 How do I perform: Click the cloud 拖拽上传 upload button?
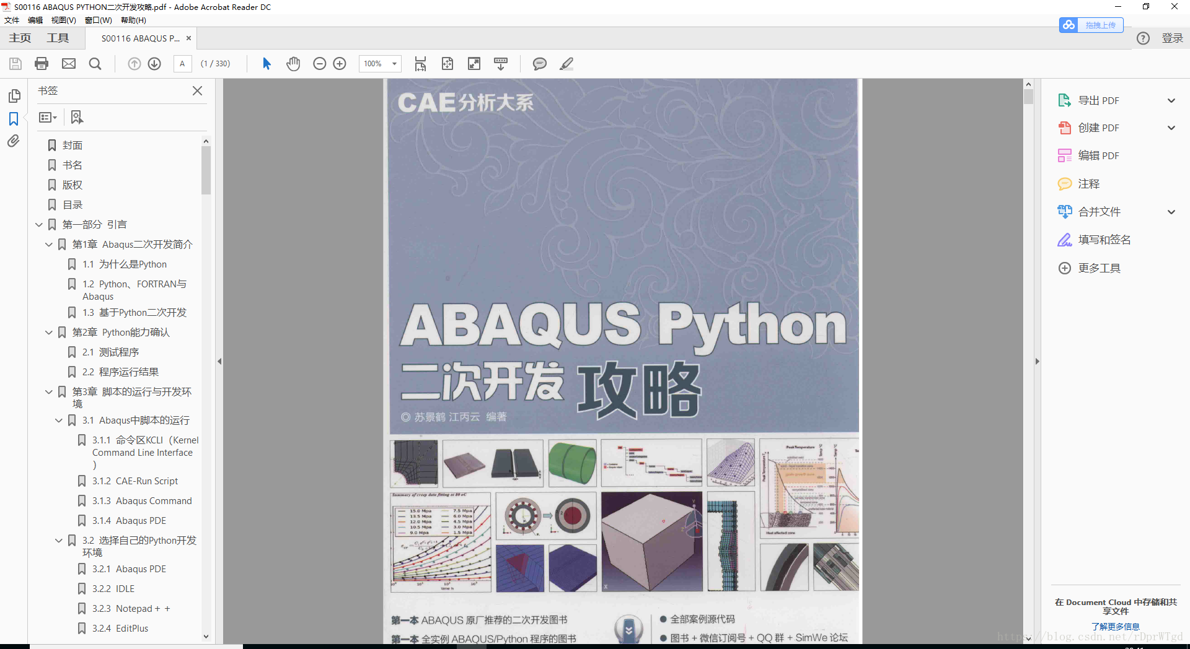(1091, 25)
